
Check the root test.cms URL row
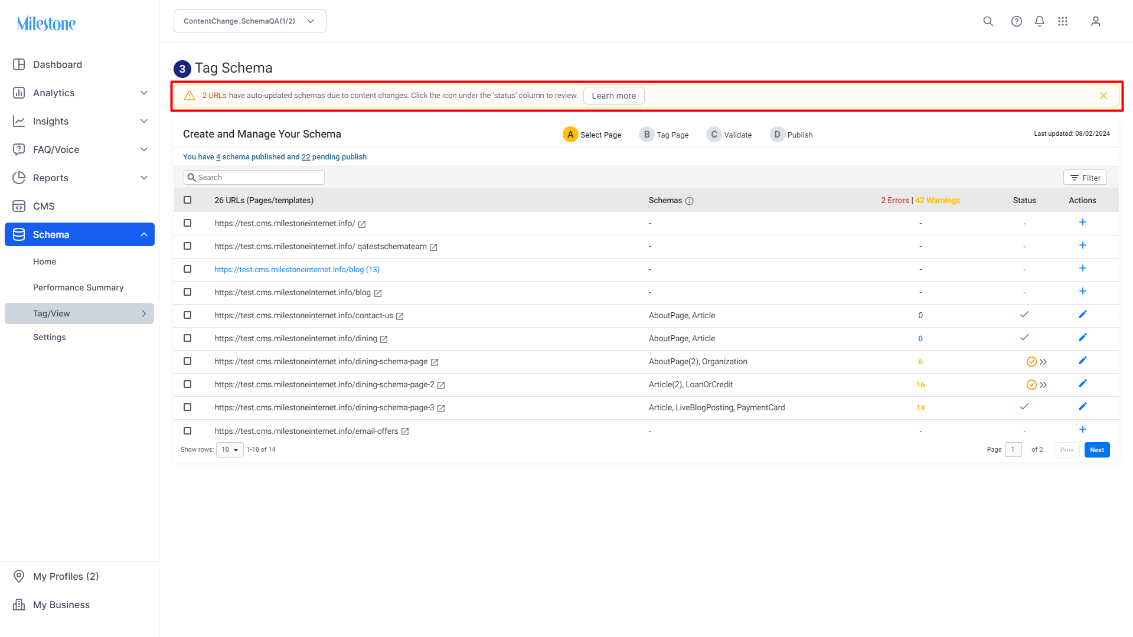[x=188, y=223]
